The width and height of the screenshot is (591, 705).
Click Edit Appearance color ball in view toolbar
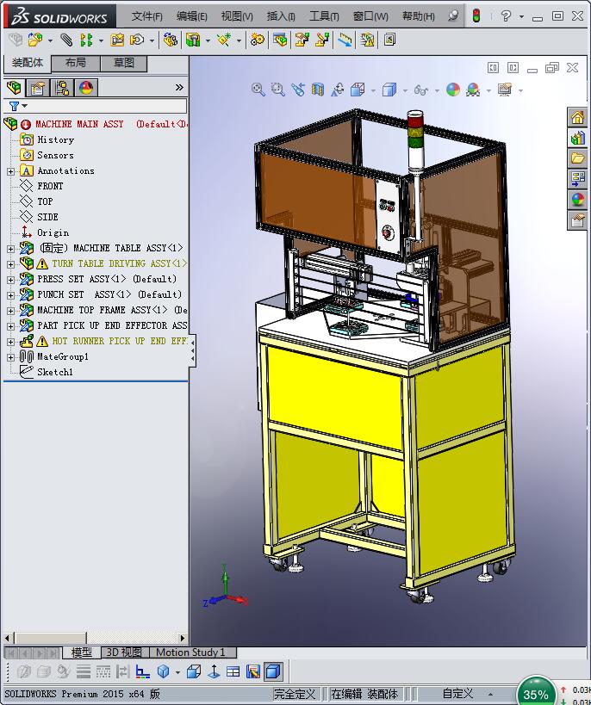click(x=453, y=90)
